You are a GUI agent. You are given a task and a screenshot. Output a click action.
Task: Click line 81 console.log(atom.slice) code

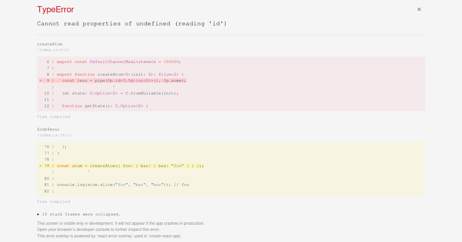coord(123,185)
